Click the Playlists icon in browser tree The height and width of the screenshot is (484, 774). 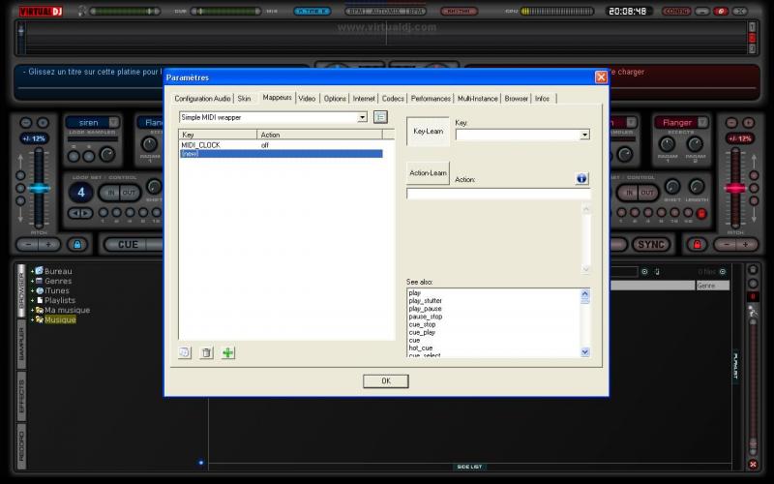(x=40, y=300)
